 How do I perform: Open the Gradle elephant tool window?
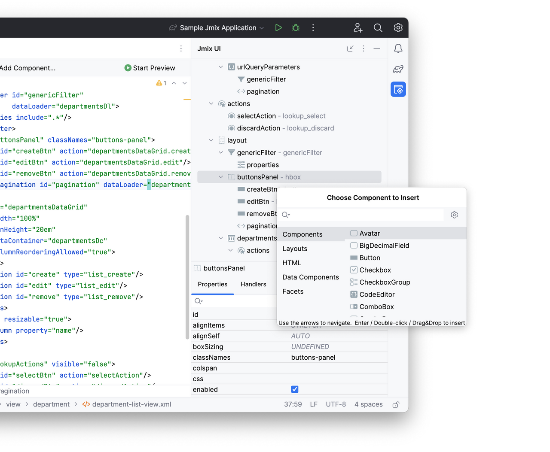pos(397,69)
